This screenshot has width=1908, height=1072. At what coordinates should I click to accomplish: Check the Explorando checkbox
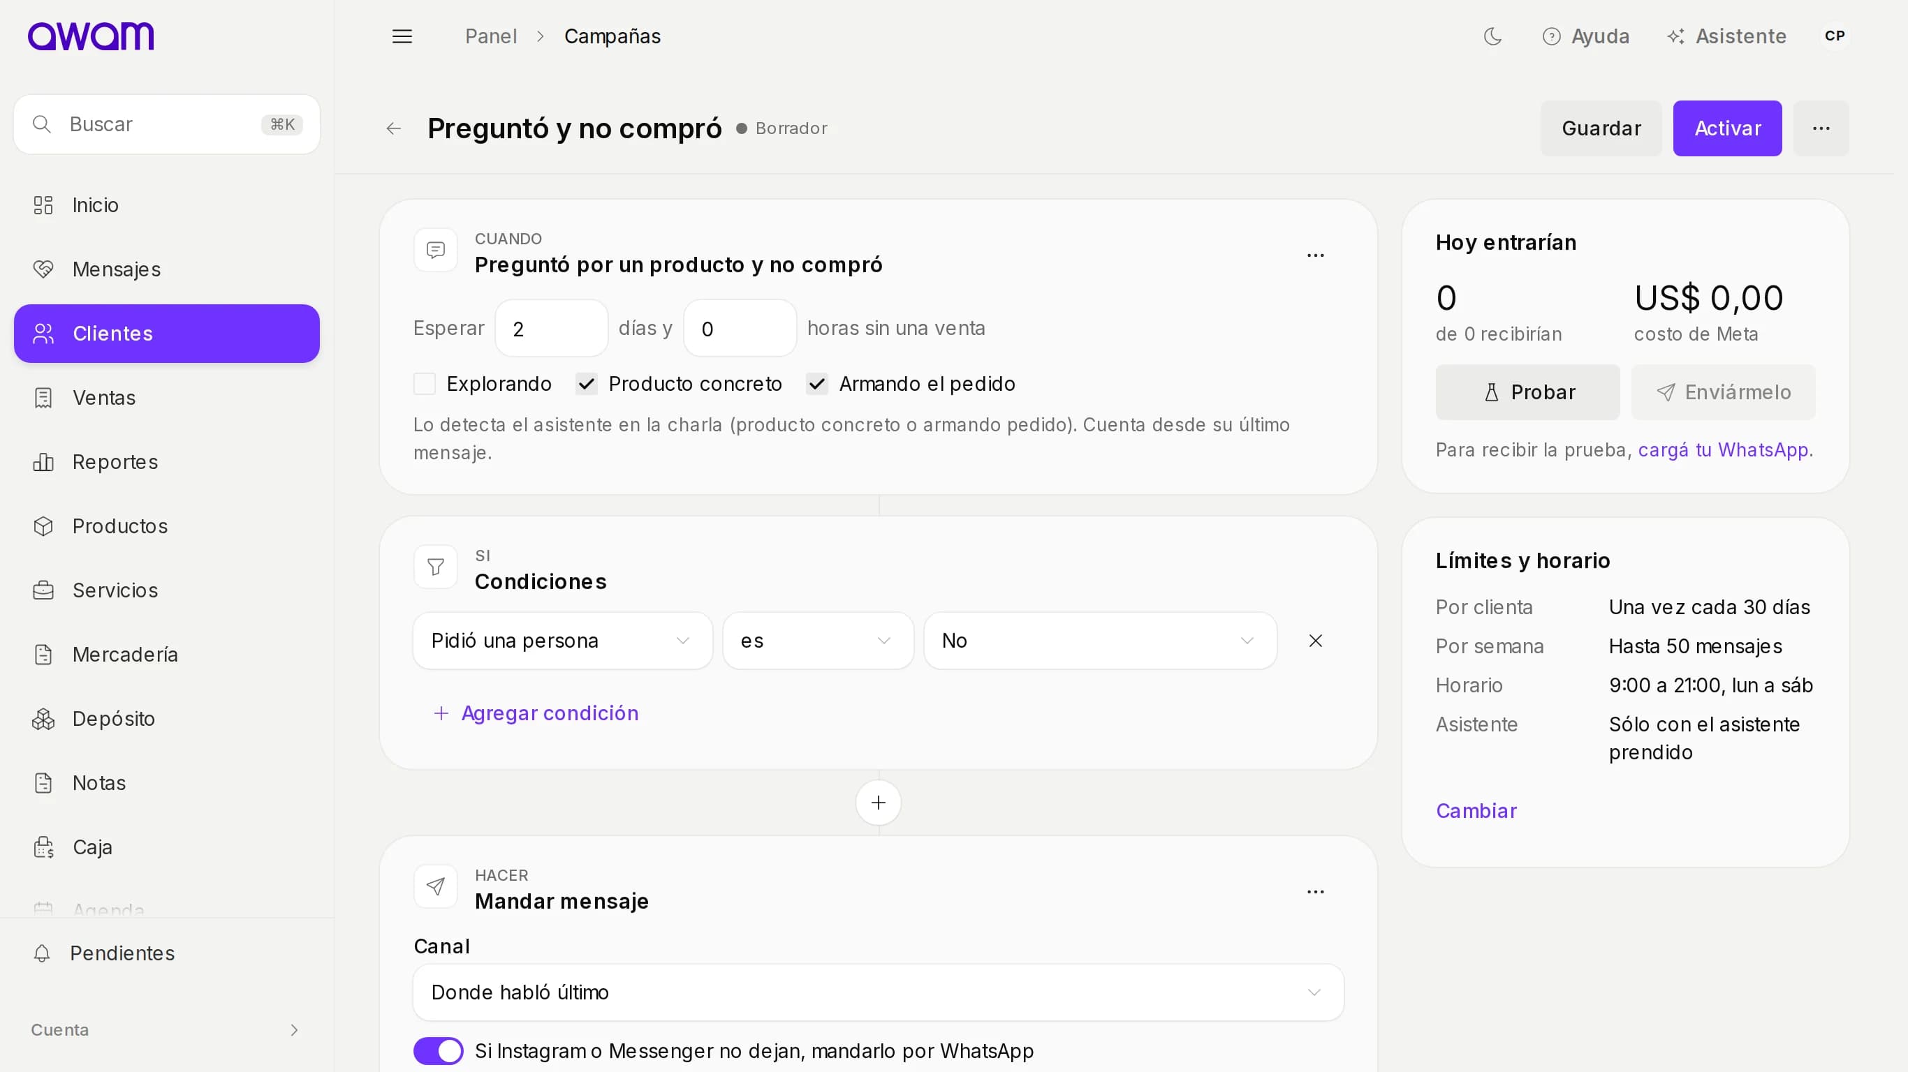tap(425, 385)
